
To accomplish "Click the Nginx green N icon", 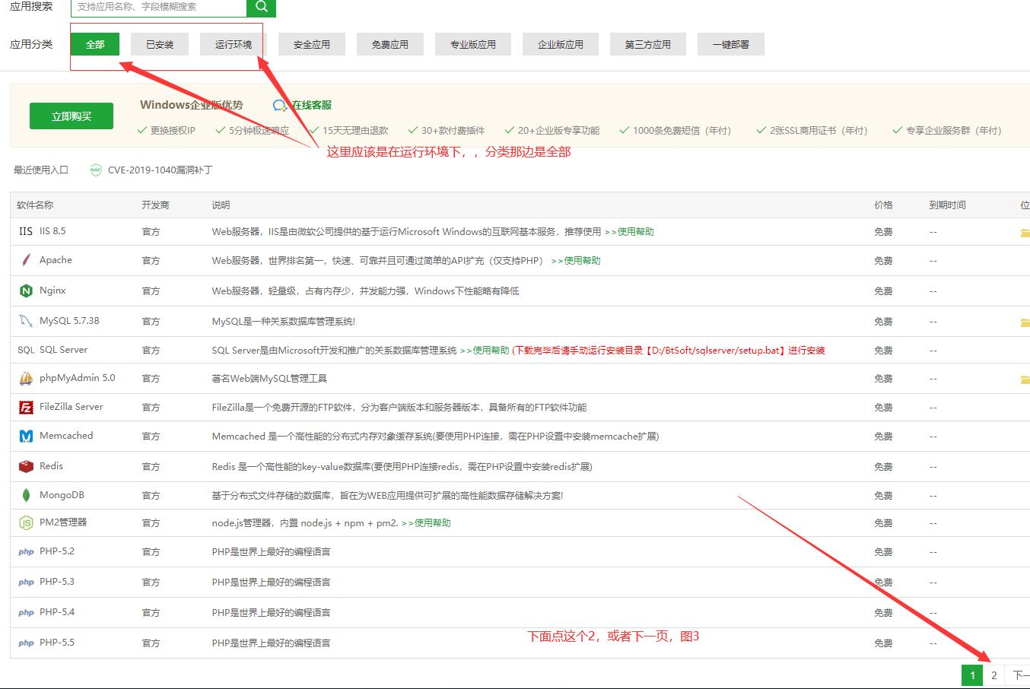I will click(26, 291).
